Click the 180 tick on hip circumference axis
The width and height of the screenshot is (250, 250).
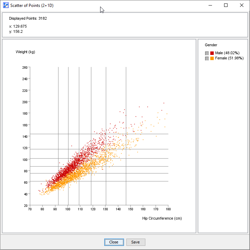click(x=168, y=209)
